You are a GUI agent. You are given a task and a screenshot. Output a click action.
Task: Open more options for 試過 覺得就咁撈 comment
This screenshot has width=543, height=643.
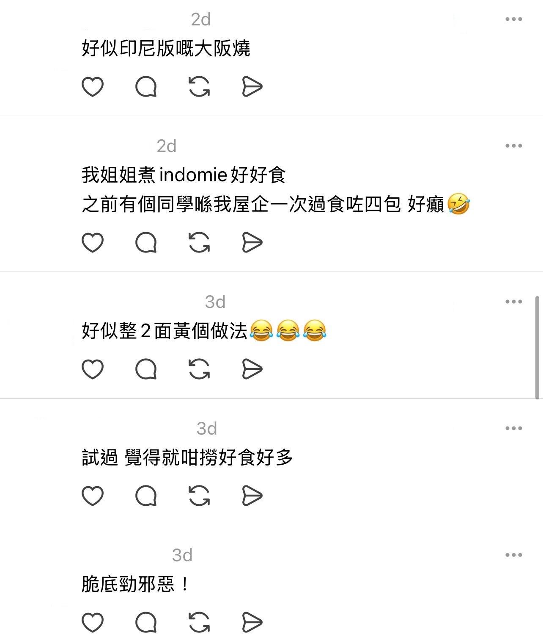514,428
